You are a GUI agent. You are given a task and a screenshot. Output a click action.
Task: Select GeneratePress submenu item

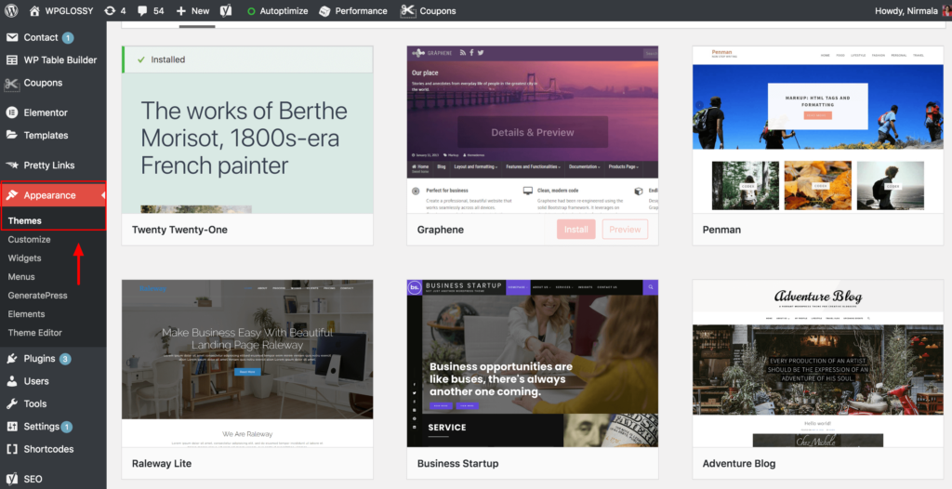[37, 296]
